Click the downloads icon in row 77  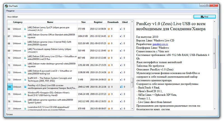coord(109,109)
